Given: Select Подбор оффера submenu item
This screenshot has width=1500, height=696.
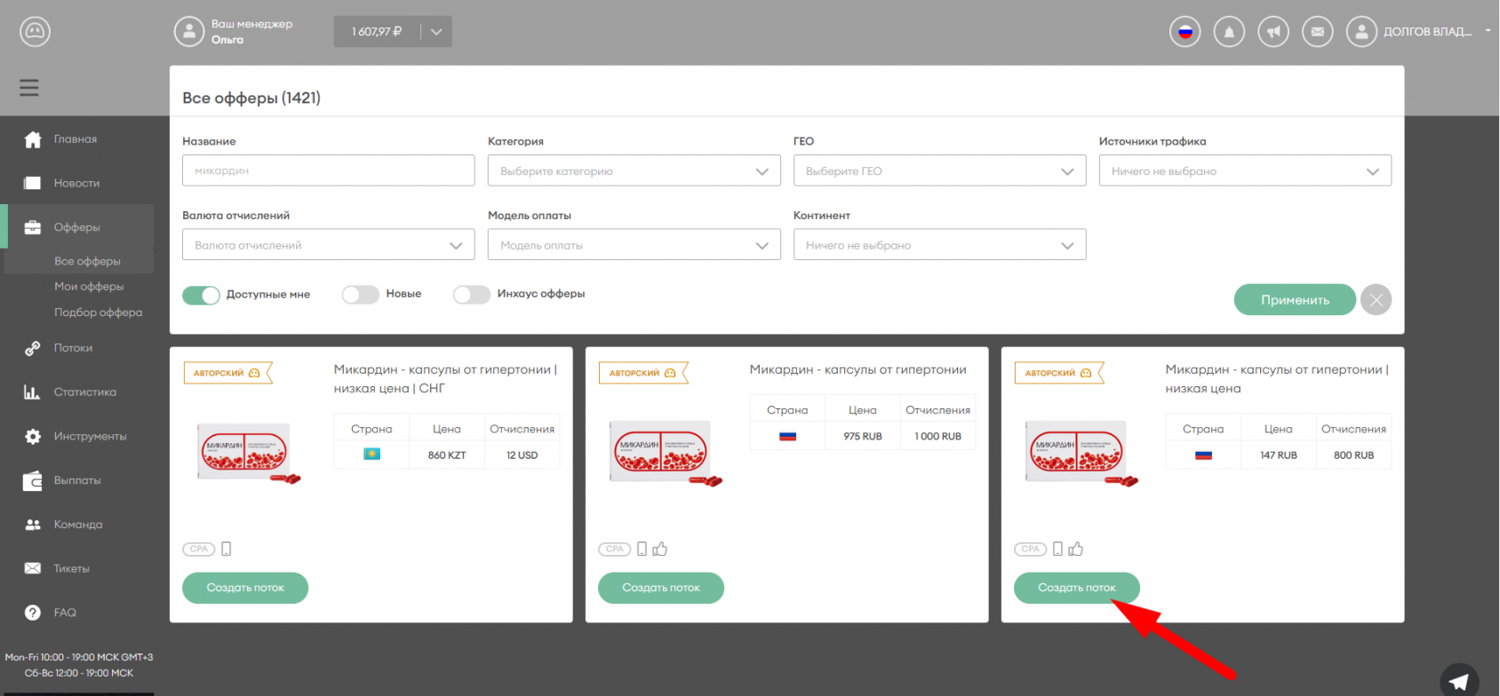Looking at the screenshot, I should (98, 312).
